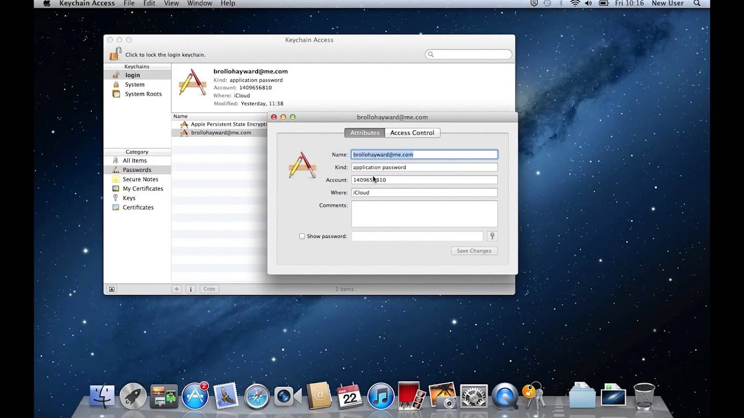Switch to the Attributes tab
This screenshot has height=418, width=744.
(x=364, y=132)
